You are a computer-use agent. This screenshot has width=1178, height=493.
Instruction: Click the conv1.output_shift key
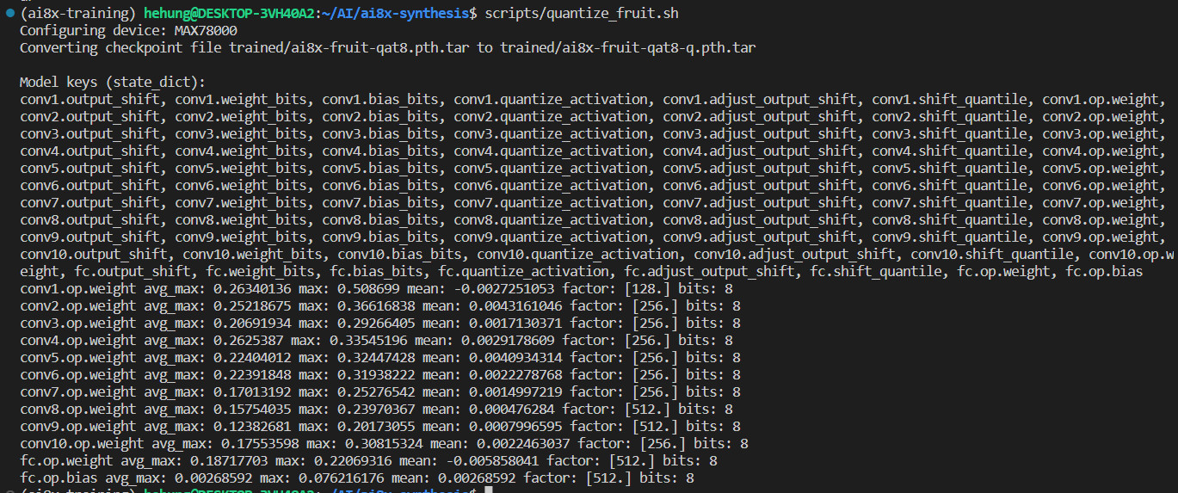coord(89,100)
